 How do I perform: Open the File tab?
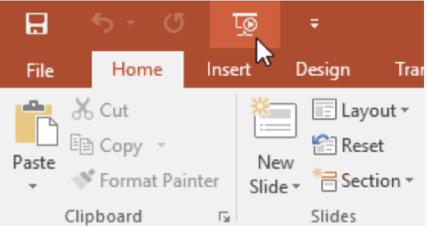click(40, 70)
